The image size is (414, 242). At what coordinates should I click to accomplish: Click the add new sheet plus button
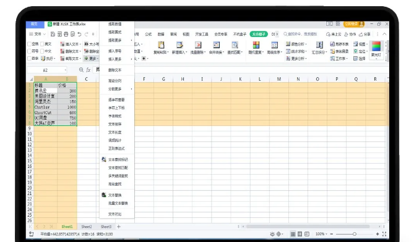pyautogui.click(x=119, y=227)
